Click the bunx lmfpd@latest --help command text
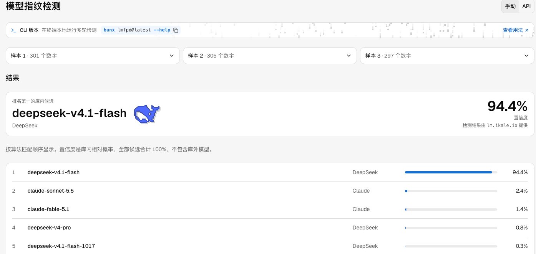 (x=137, y=30)
